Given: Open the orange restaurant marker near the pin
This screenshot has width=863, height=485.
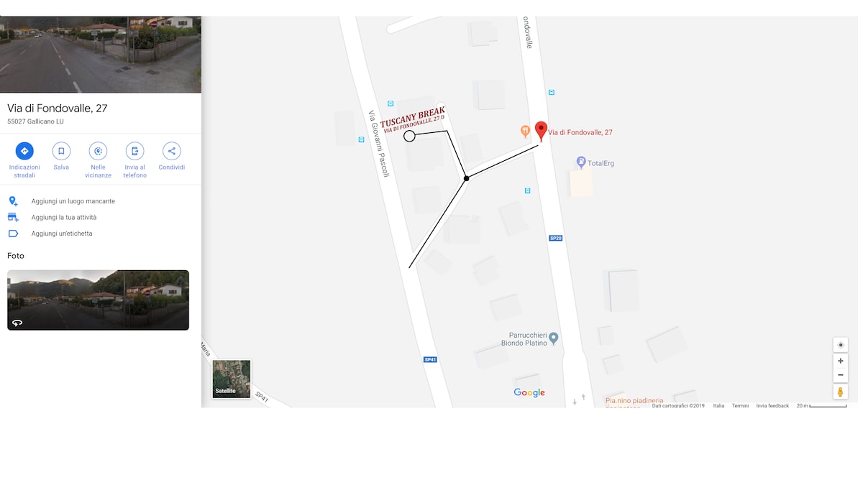Looking at the screenshot, I should 525,131.
